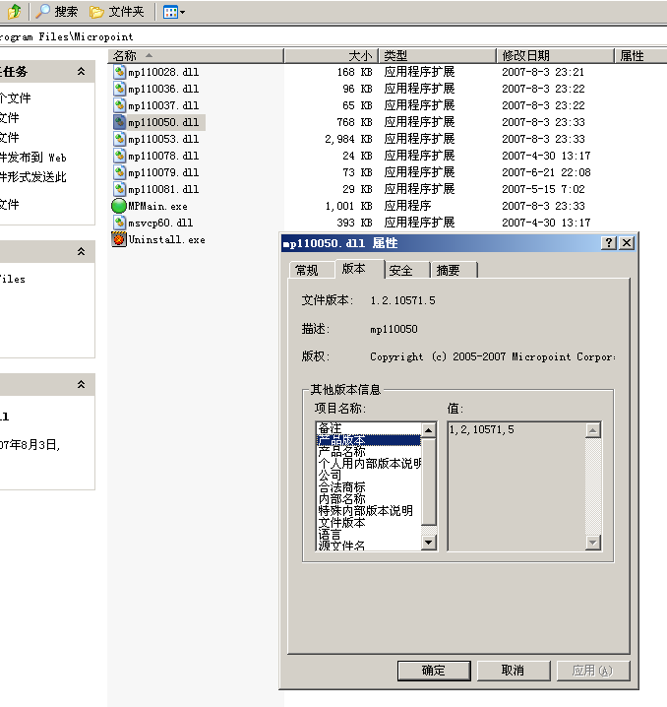The width and height of the screenshot is (667, 707).
Task: Click the 取消 button
Action: pos(513,671)
